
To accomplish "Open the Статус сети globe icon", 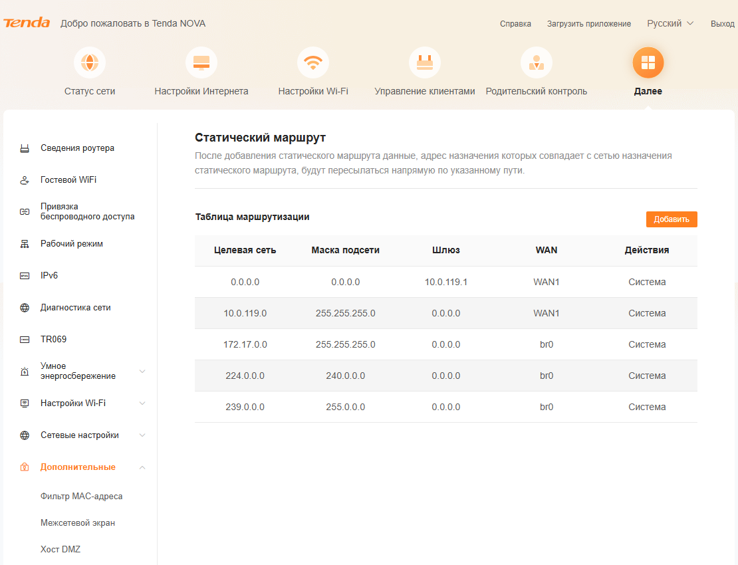I will [90, 62].
